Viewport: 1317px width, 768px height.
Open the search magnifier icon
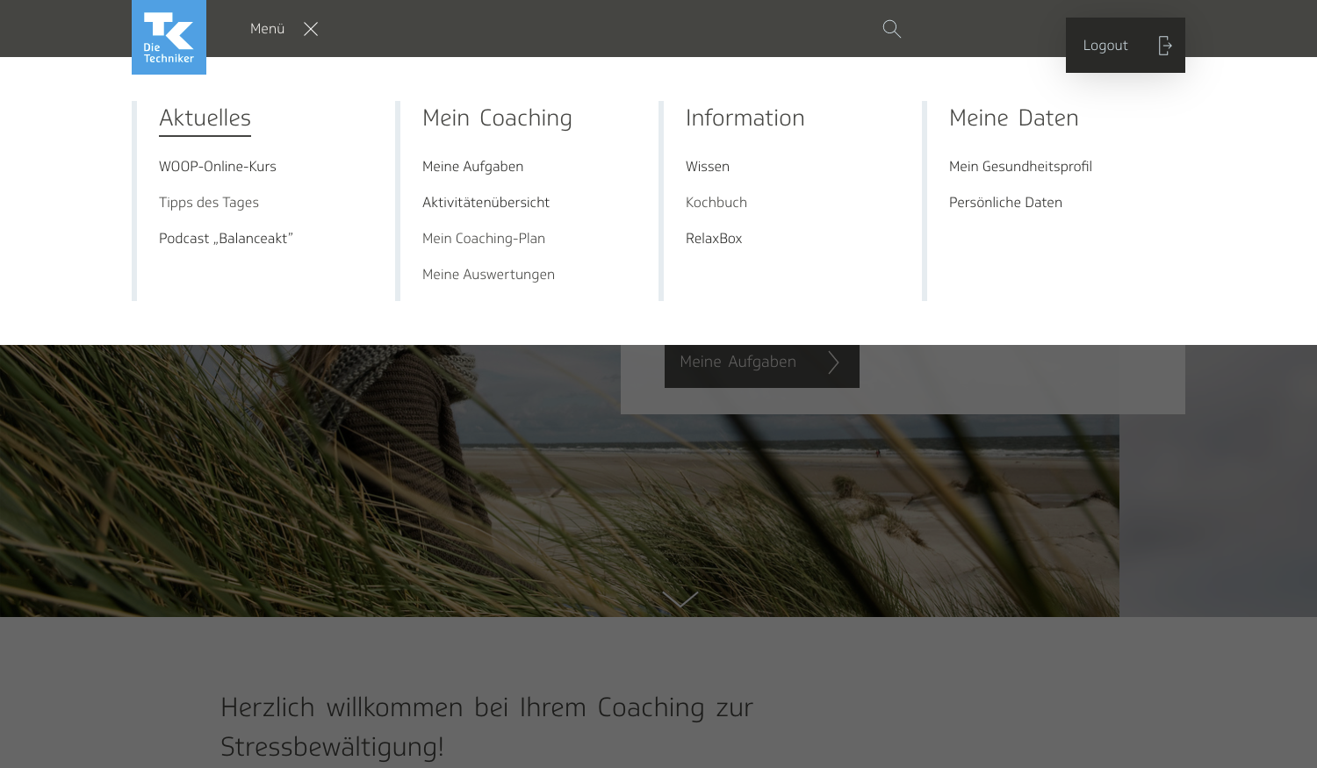[x=892, y=29]
